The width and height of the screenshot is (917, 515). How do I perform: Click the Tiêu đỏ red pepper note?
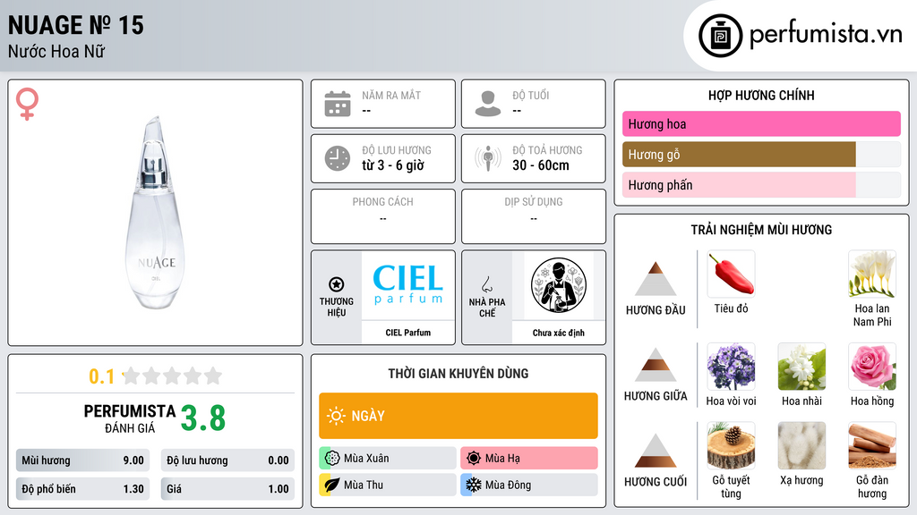[731, 274]
